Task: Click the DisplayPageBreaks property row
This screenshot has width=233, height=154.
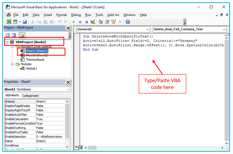Action: (x=35, y=106)
